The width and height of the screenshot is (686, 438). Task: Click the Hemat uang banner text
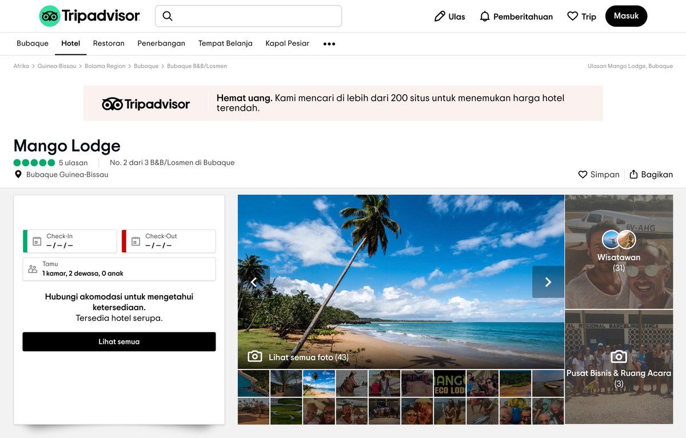click(390, 103)
